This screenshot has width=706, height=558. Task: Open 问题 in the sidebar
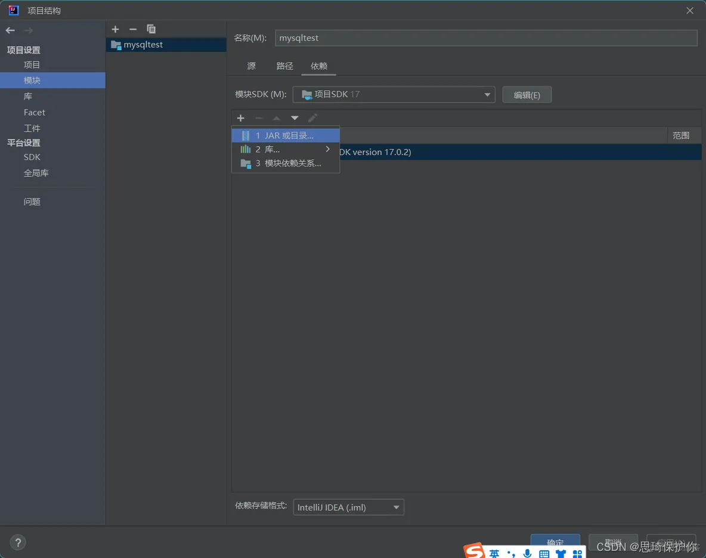[x=32, y=201]
